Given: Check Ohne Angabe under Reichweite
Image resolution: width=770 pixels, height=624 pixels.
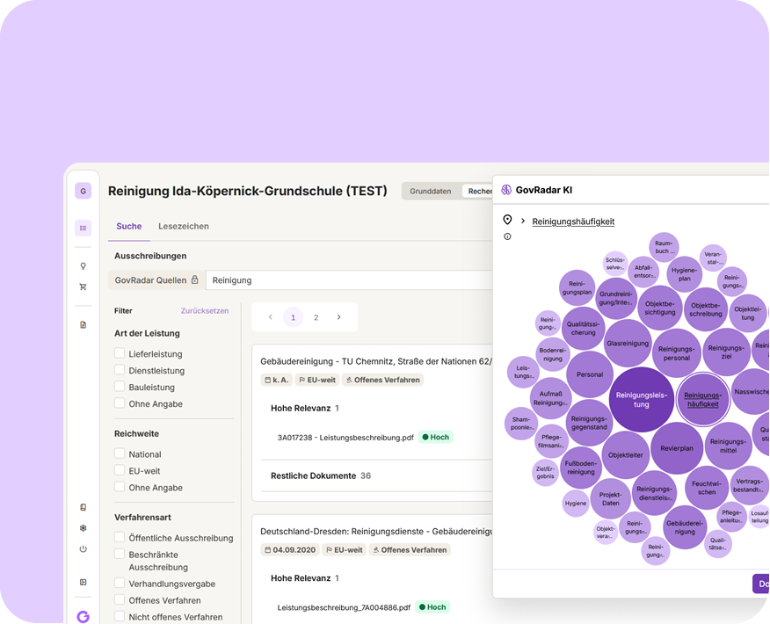Looking at the screenshot, I should click(120, 487).
